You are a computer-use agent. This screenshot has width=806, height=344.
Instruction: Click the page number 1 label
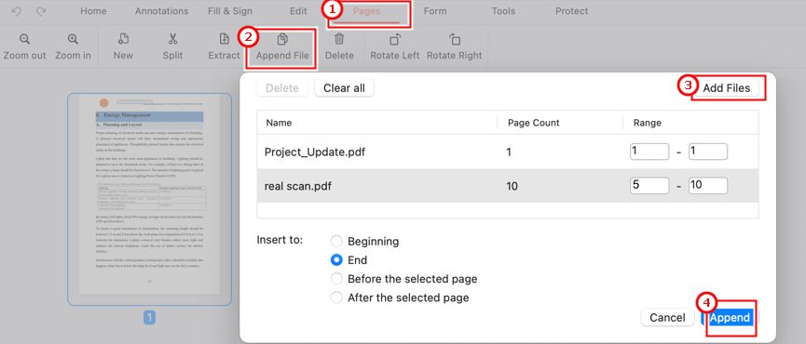(x=150, y=318)
